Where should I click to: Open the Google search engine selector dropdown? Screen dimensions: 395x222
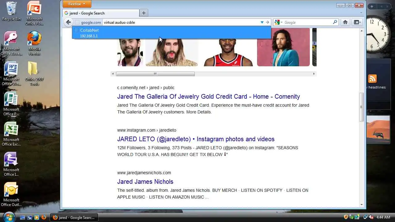(277, 22)
